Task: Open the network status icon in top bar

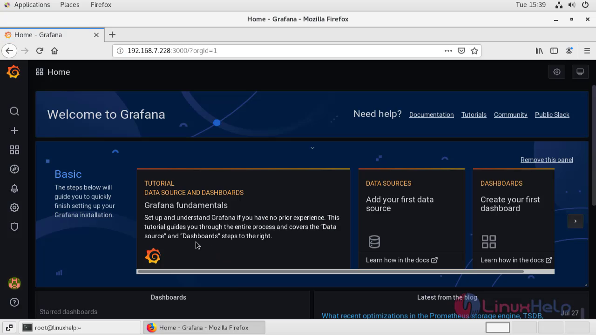Action: click(559, 5)
